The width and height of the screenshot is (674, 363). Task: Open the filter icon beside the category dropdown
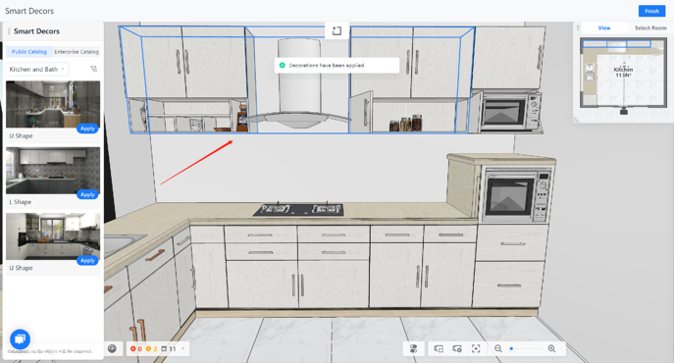point(94,69)
